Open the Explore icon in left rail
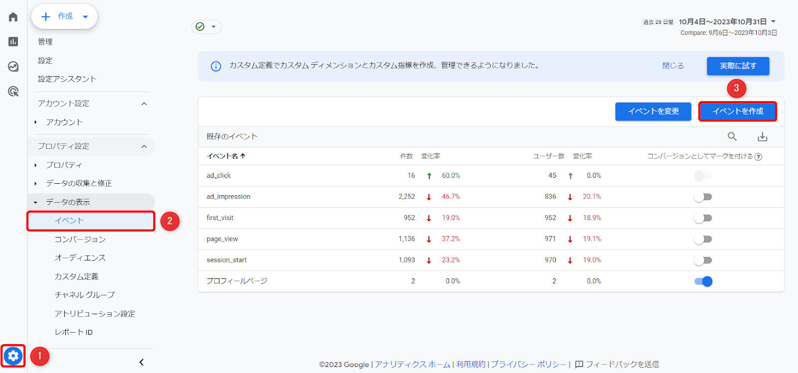The height and width of the screenshot is (373, 798). click(13, 66)
